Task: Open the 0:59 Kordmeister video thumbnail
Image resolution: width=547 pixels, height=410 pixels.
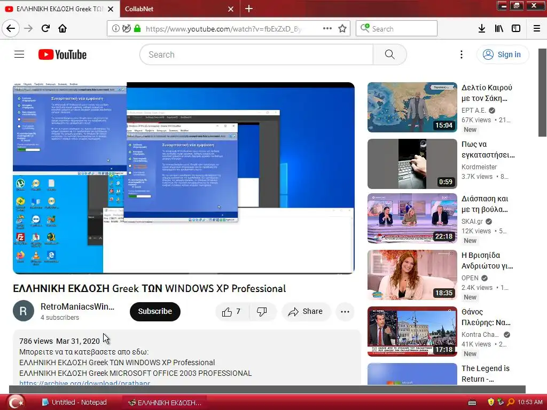Action: click(412, 164)
